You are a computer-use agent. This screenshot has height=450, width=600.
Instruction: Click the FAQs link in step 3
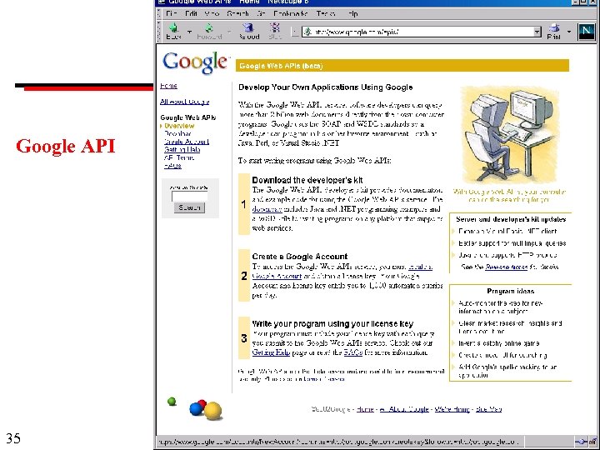(x=352, y=352)
